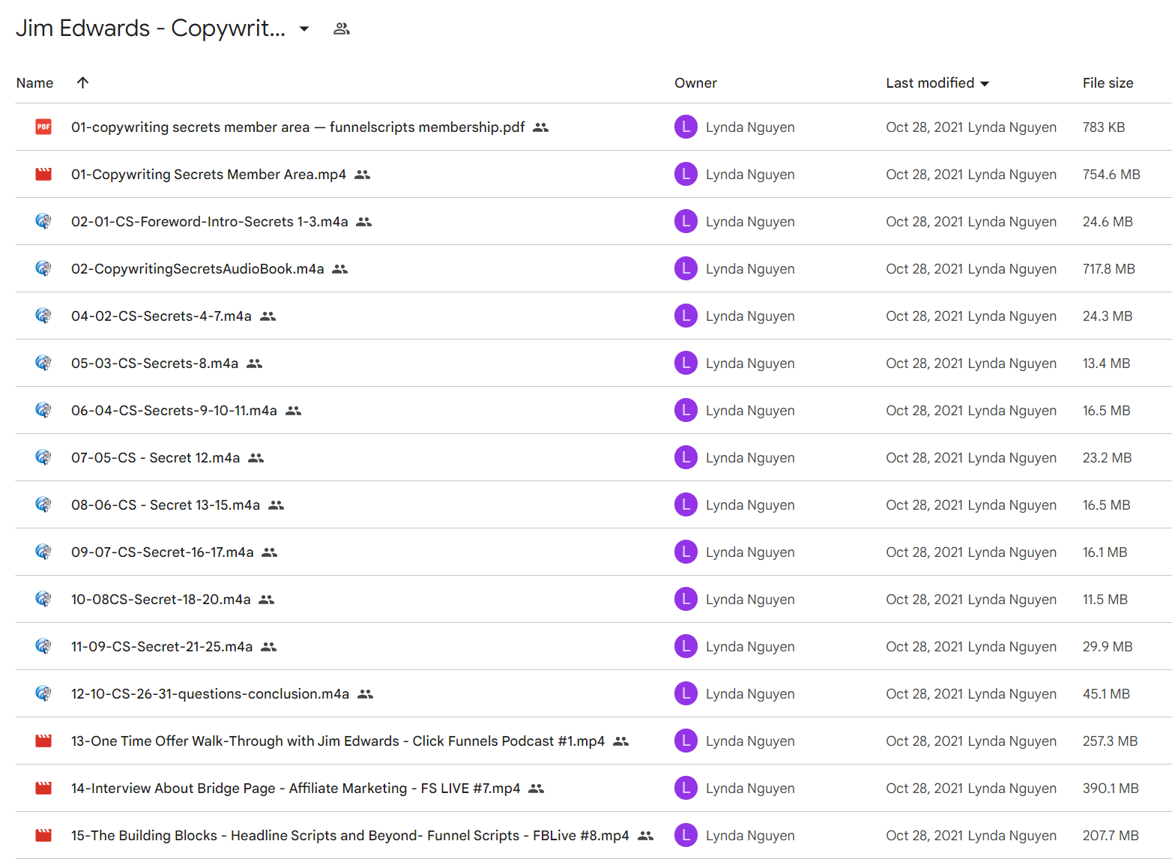Select 08-06-CS - Secret 13-15.m4a file name
1172x862 pixels.
[x=166, y=505]
